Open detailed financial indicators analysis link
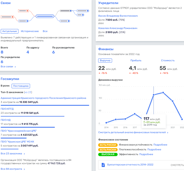 click(132, 132)
